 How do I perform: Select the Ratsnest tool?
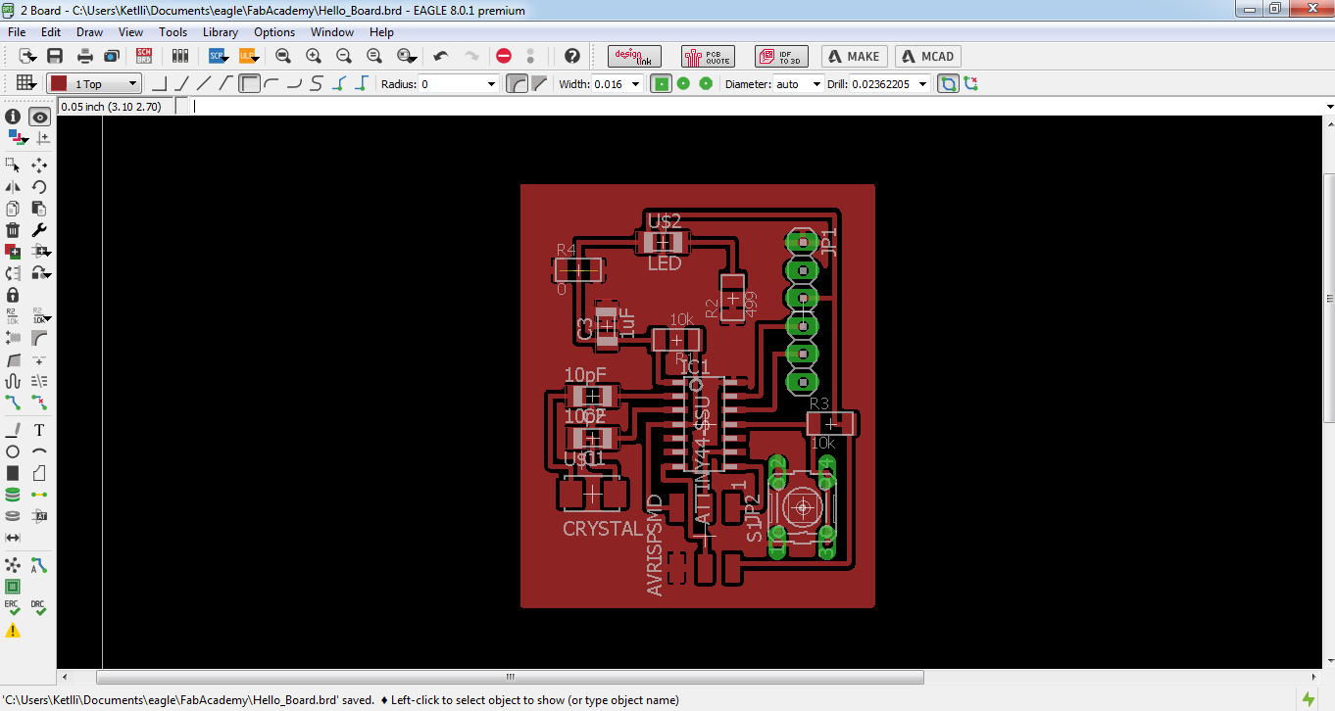click(x=13, y=565)
